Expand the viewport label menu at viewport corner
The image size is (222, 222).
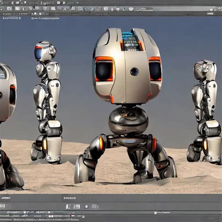tap(12, 18)
